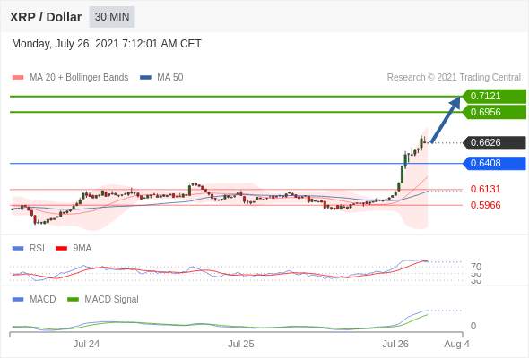The width and height of the screenshot is (529, 358).
Task: Click the MA 50 legend label
Action: click(170, 78)
